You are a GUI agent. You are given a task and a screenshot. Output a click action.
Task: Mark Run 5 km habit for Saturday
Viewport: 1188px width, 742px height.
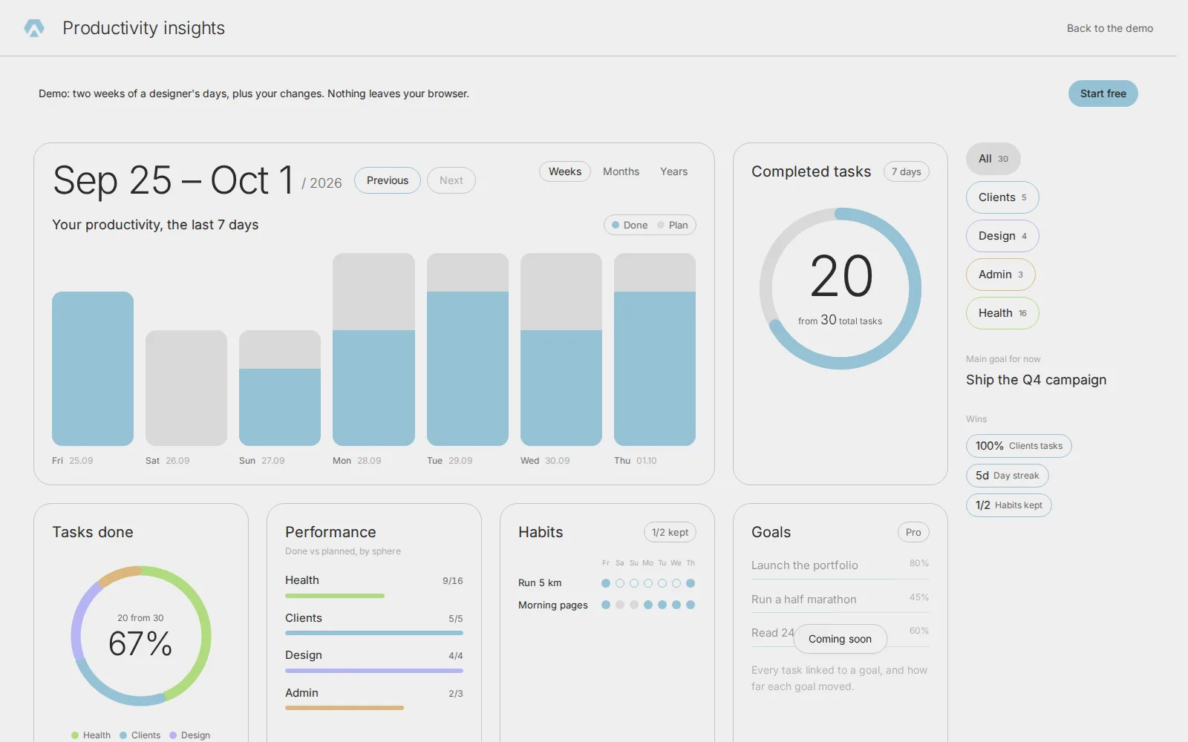(620, 583)
